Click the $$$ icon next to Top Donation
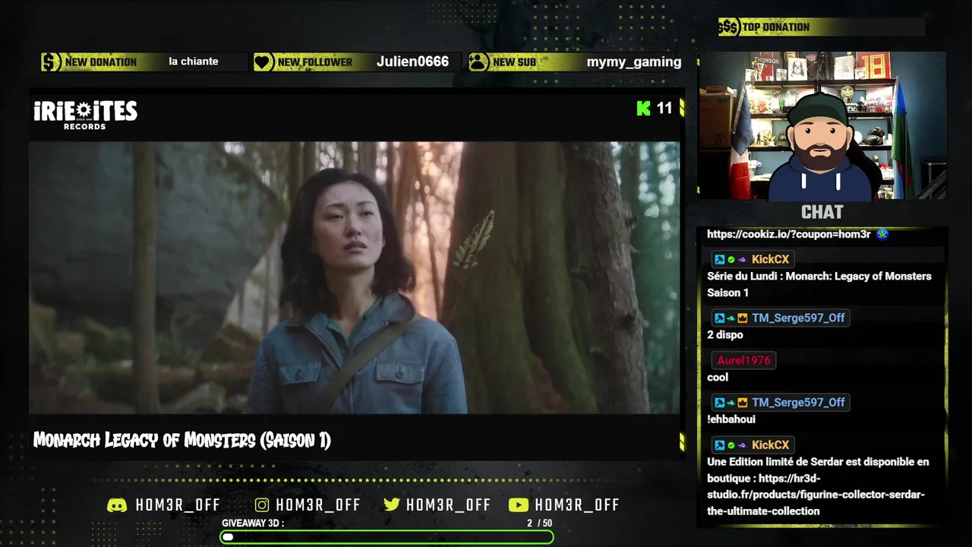Viewport: 972px width, 547px height. click(x=729, y=27)
